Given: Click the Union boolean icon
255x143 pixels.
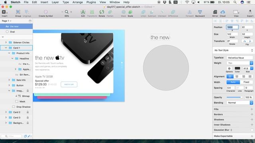Looking at the screenshot, I should click(x=143, y=12).
